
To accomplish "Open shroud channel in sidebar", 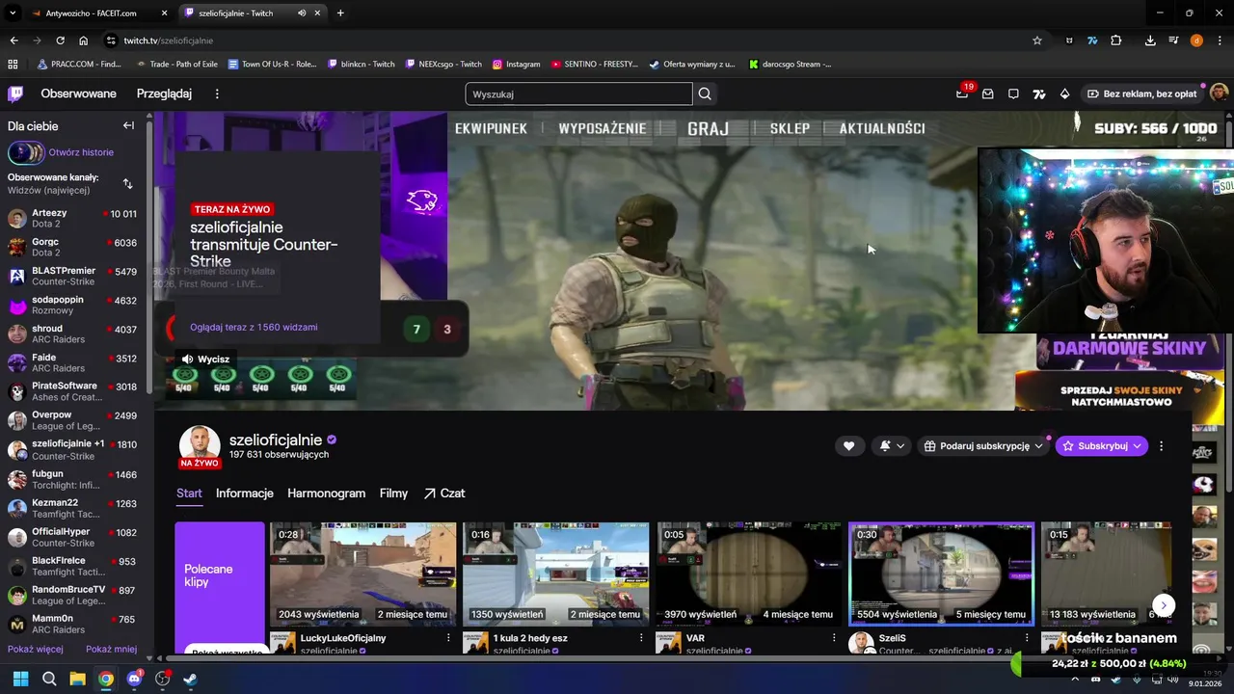I will tap(72, 334).
